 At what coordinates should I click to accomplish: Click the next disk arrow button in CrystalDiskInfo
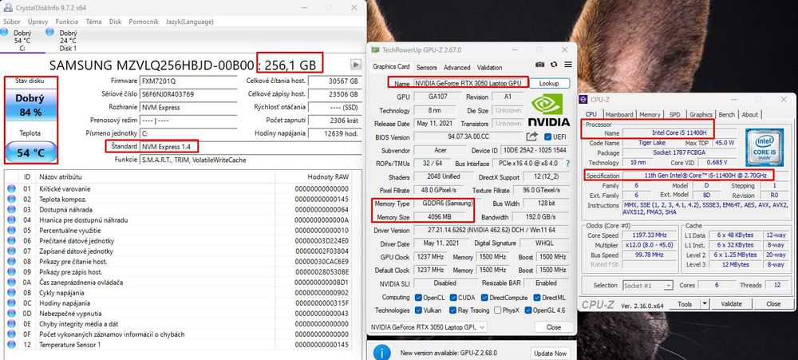tap(356, 65)
